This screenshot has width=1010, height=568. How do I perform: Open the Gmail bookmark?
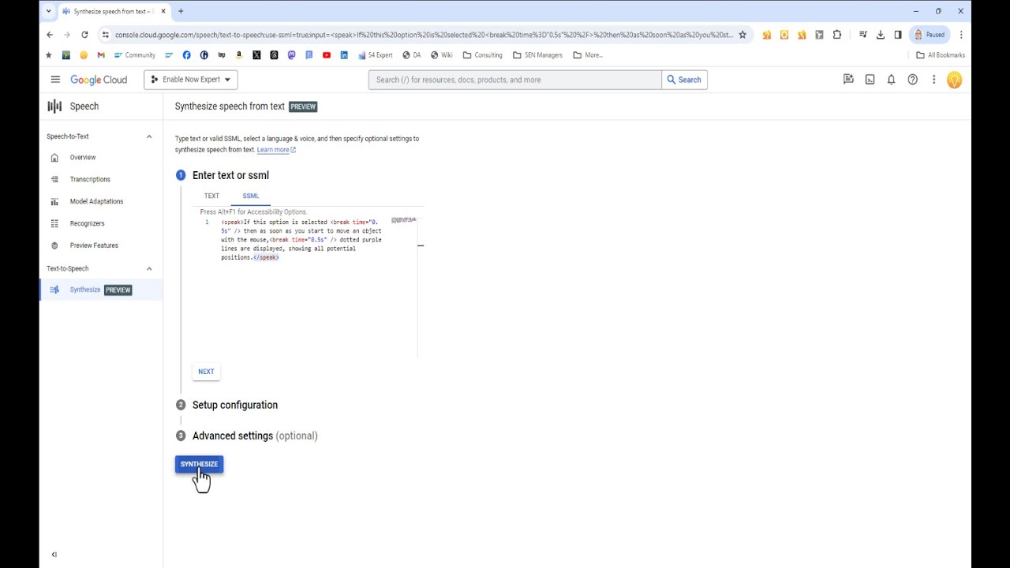coord(101,55)
